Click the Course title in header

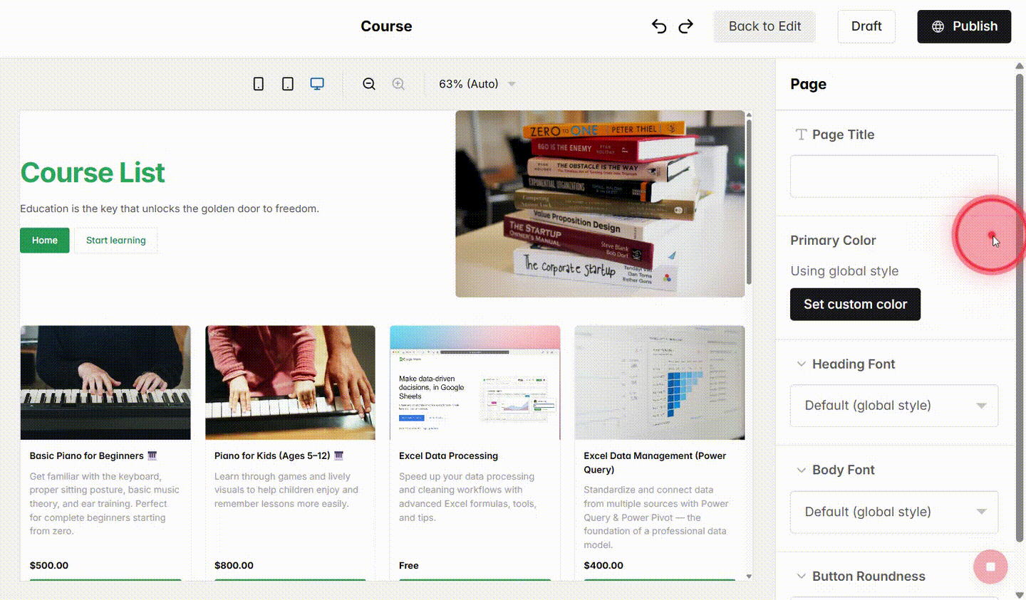[386, 26]
